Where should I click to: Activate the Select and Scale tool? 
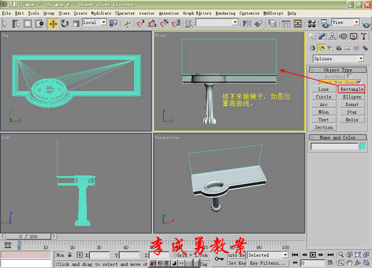click(76, 23)
